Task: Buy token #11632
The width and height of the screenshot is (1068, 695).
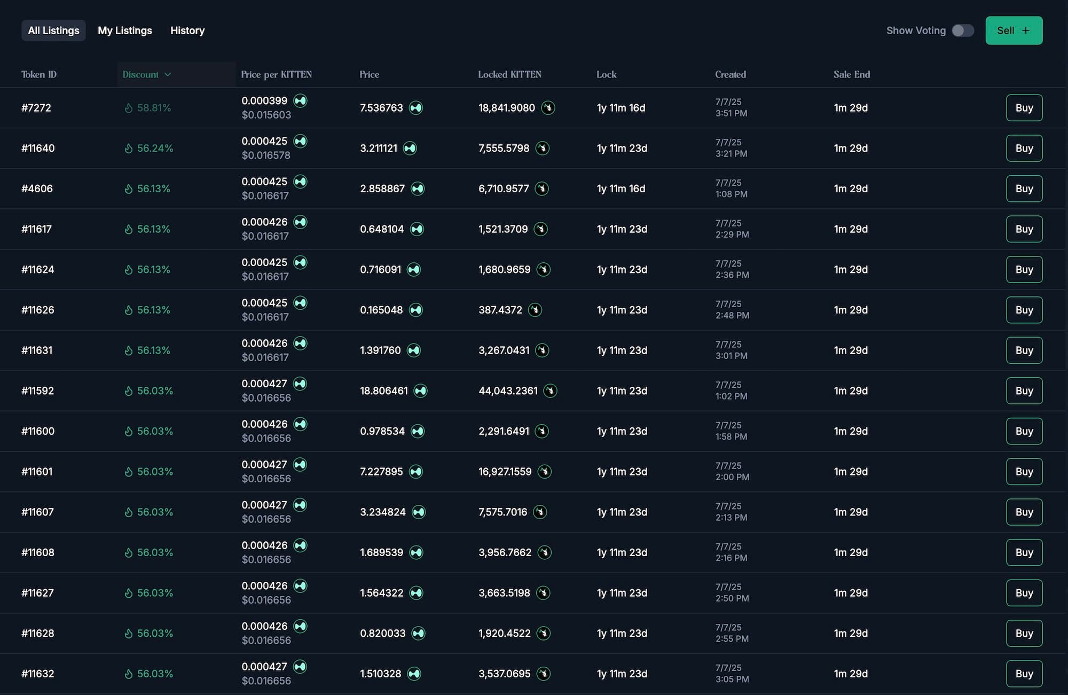Action: (x=1024, y=674)
